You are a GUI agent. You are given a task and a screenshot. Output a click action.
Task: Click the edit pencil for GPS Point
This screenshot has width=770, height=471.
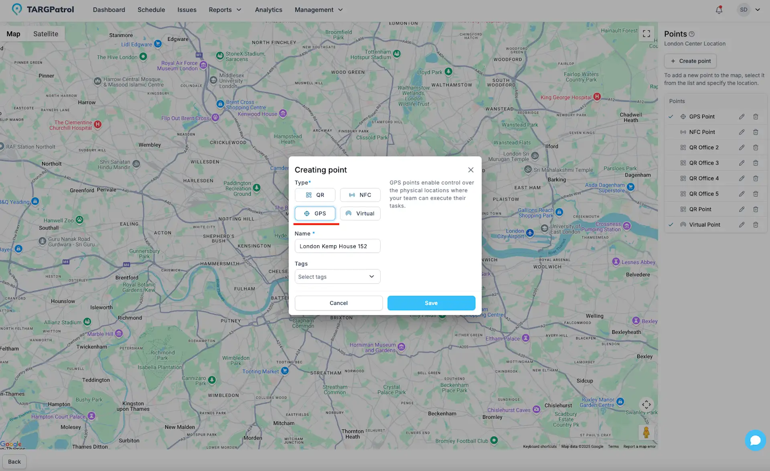(x=742, y=116)
